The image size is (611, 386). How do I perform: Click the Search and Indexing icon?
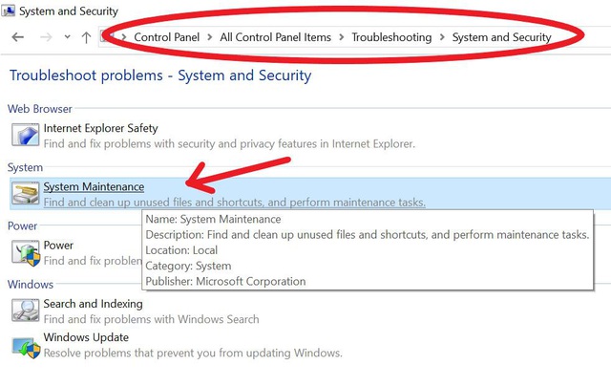point(26,311)
